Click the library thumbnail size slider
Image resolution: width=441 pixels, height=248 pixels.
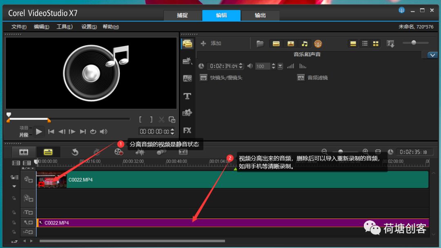pos(414,43)
